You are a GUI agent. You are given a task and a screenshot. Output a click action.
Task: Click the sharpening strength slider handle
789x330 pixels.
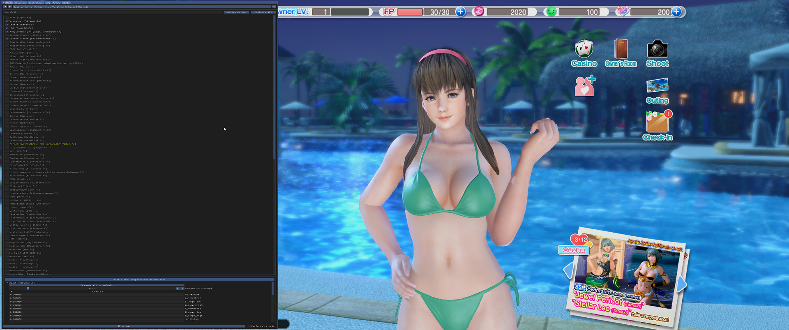coord(28,288)
